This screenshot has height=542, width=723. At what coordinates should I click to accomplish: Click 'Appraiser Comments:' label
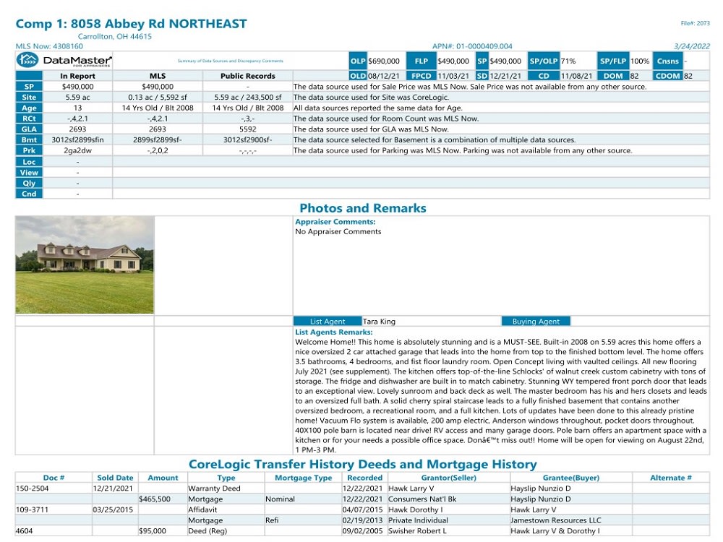click(x=335, y=222)
